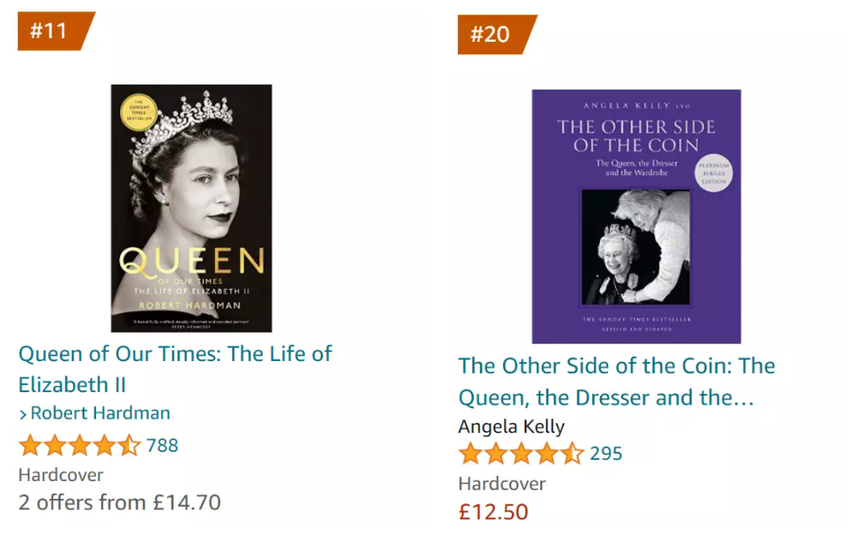Click the Platinum Jubilee Edition round badge
Screen dimensions: 848x538
[x=713, y=173]
